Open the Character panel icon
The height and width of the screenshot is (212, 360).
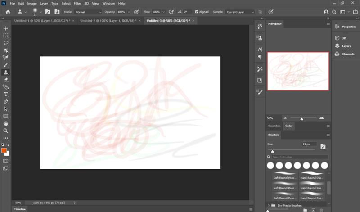click(260, 49)
